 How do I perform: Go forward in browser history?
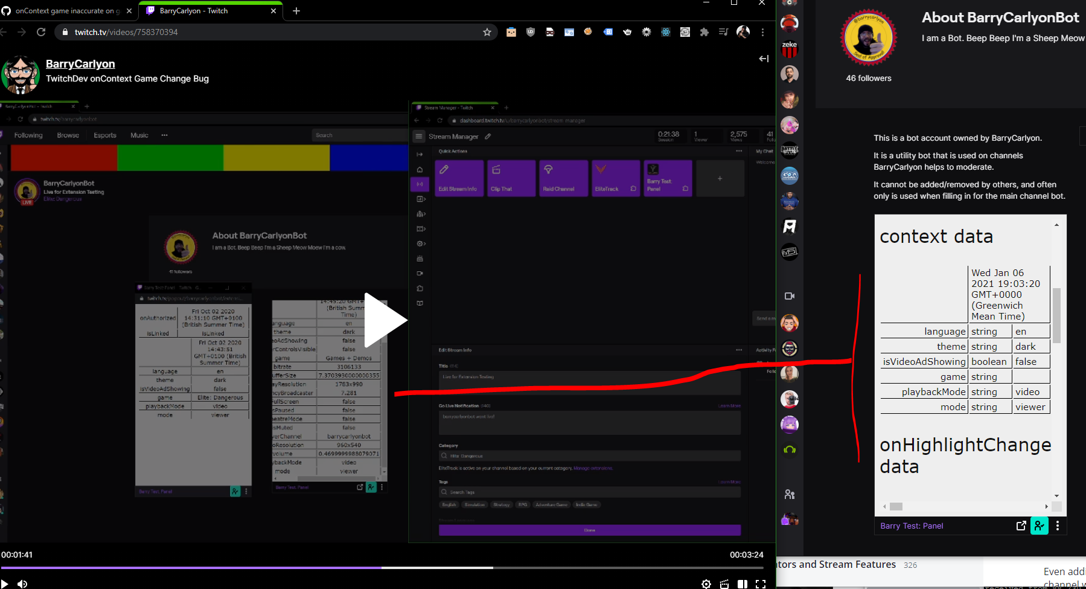pos(22,32)
